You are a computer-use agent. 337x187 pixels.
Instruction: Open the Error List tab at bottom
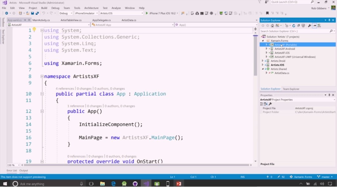[x=12, y=171]
